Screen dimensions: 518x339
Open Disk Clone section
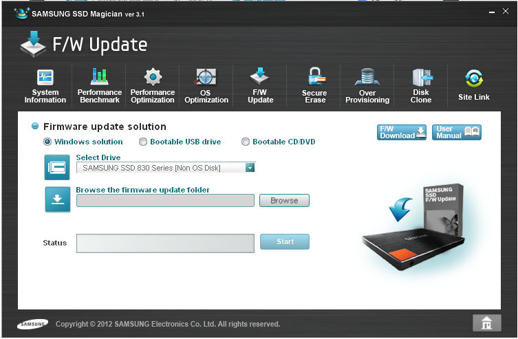pos(421,86)
